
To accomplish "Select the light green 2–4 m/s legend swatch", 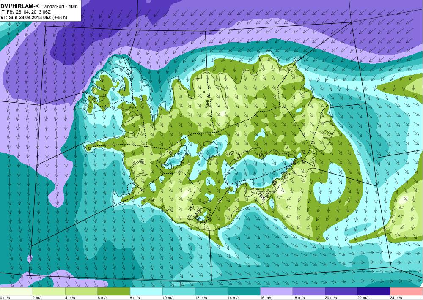I will (x=49, y=292).
